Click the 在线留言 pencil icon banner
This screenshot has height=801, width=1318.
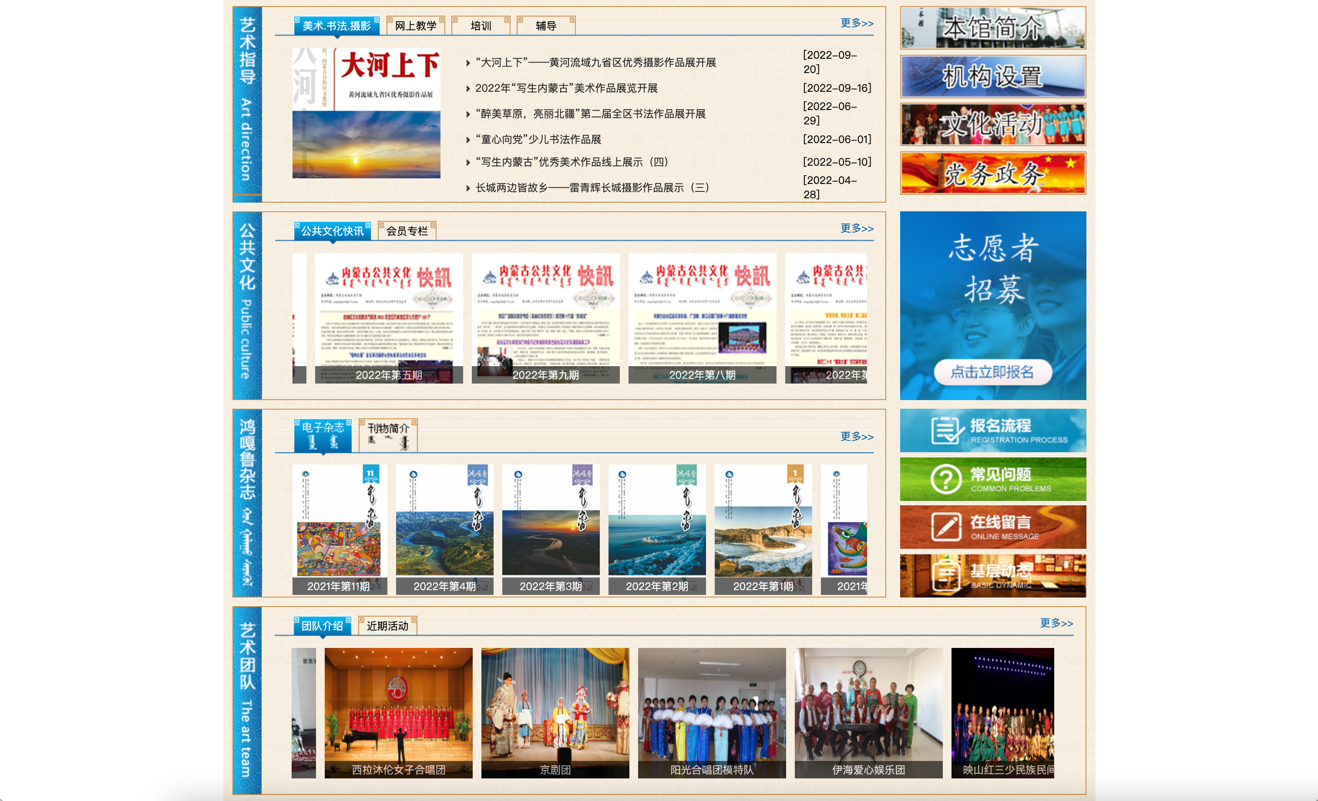click(992, 527)
